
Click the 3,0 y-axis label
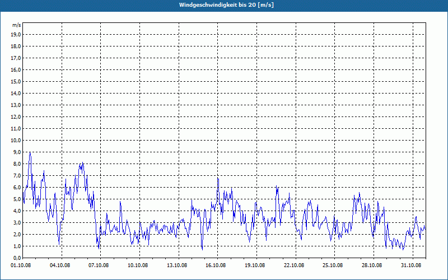point(17,222)
